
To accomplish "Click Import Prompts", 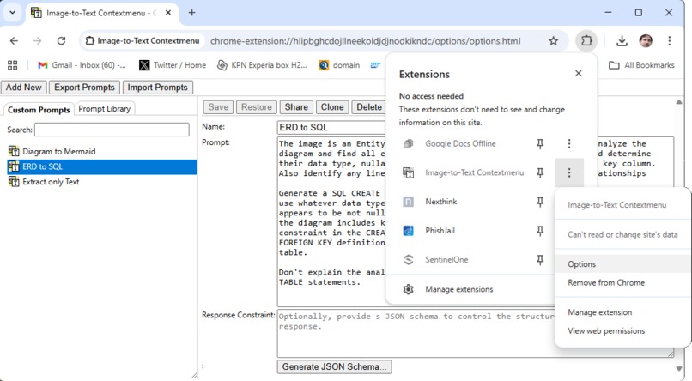I will pyautogui.click(x=158, y=88).
